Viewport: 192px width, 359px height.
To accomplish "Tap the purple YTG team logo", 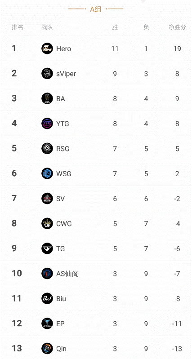I will (47, 124).
